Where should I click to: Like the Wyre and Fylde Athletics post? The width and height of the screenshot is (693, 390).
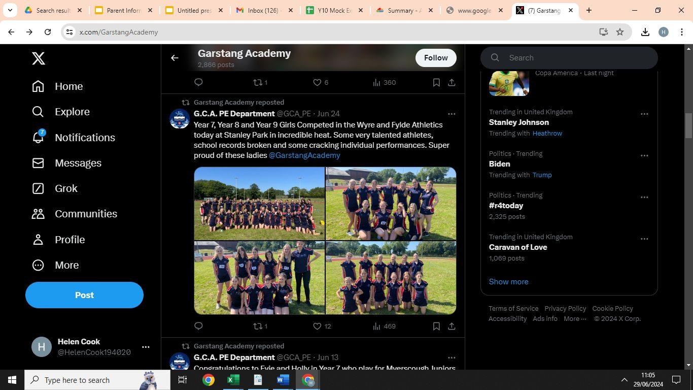point(322,326)
